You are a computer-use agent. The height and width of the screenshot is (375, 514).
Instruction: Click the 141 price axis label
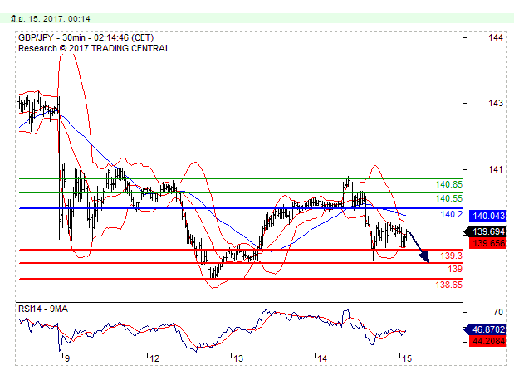click(x=495, y=169)
